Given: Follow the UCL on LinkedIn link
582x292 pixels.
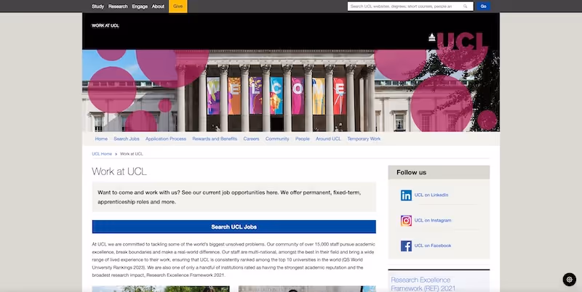Looking at the screenshot, I should pos(431,195).
